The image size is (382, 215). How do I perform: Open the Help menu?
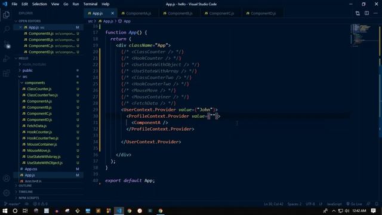pos(106,4)
